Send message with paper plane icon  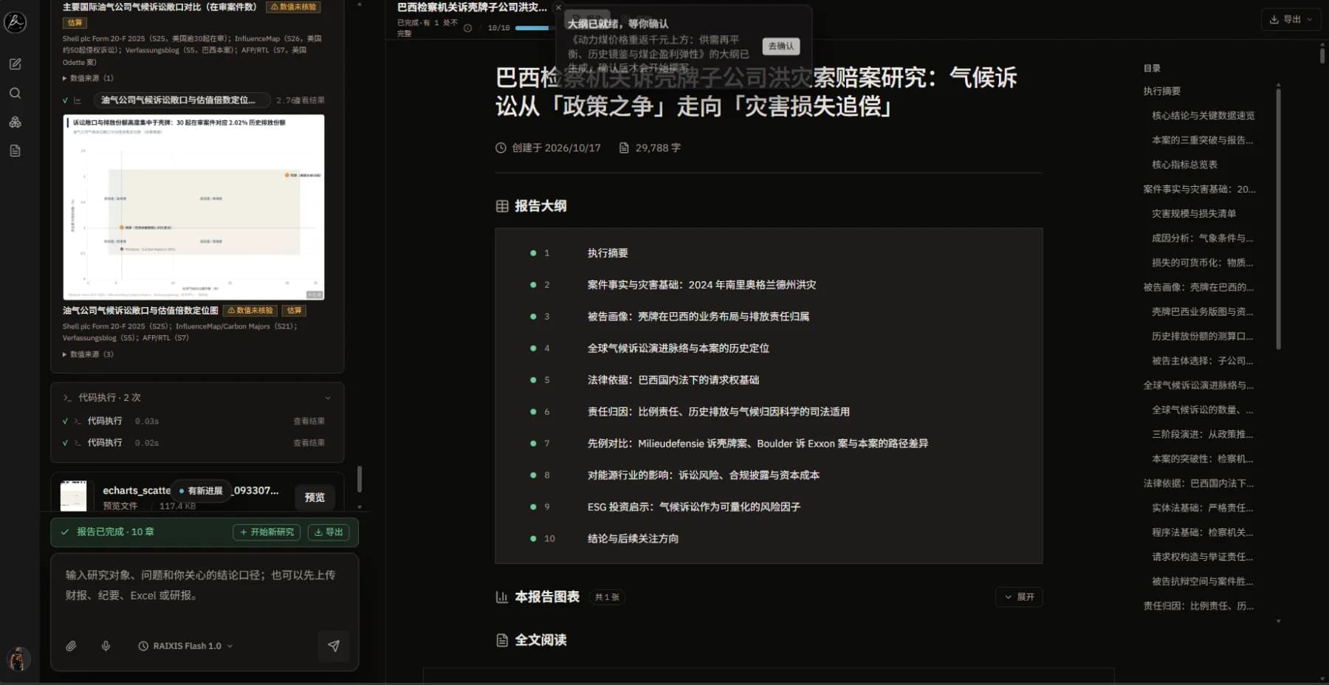click(x=334, y=646)
